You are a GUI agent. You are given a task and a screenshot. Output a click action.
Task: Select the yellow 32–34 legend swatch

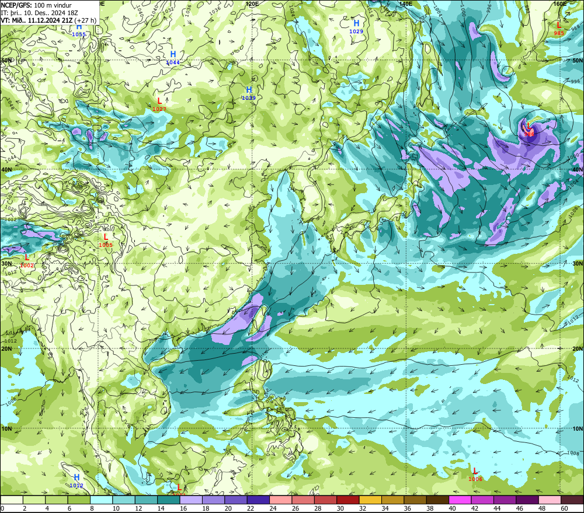tap(370, 500)
